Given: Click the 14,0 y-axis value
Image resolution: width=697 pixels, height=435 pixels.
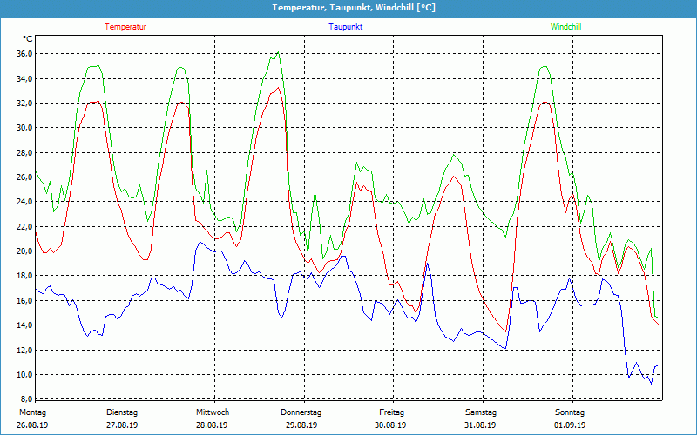Looking at the screenshot, I should pos(24,325).
